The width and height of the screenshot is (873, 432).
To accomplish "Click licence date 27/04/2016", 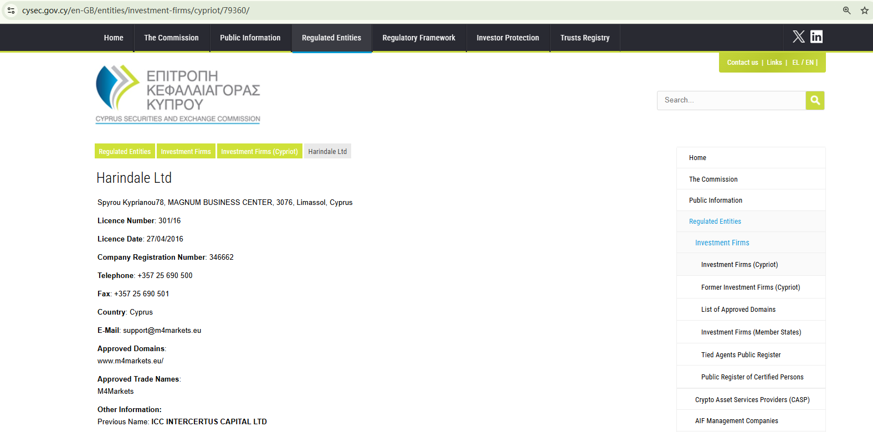I will tap(165, 239).
